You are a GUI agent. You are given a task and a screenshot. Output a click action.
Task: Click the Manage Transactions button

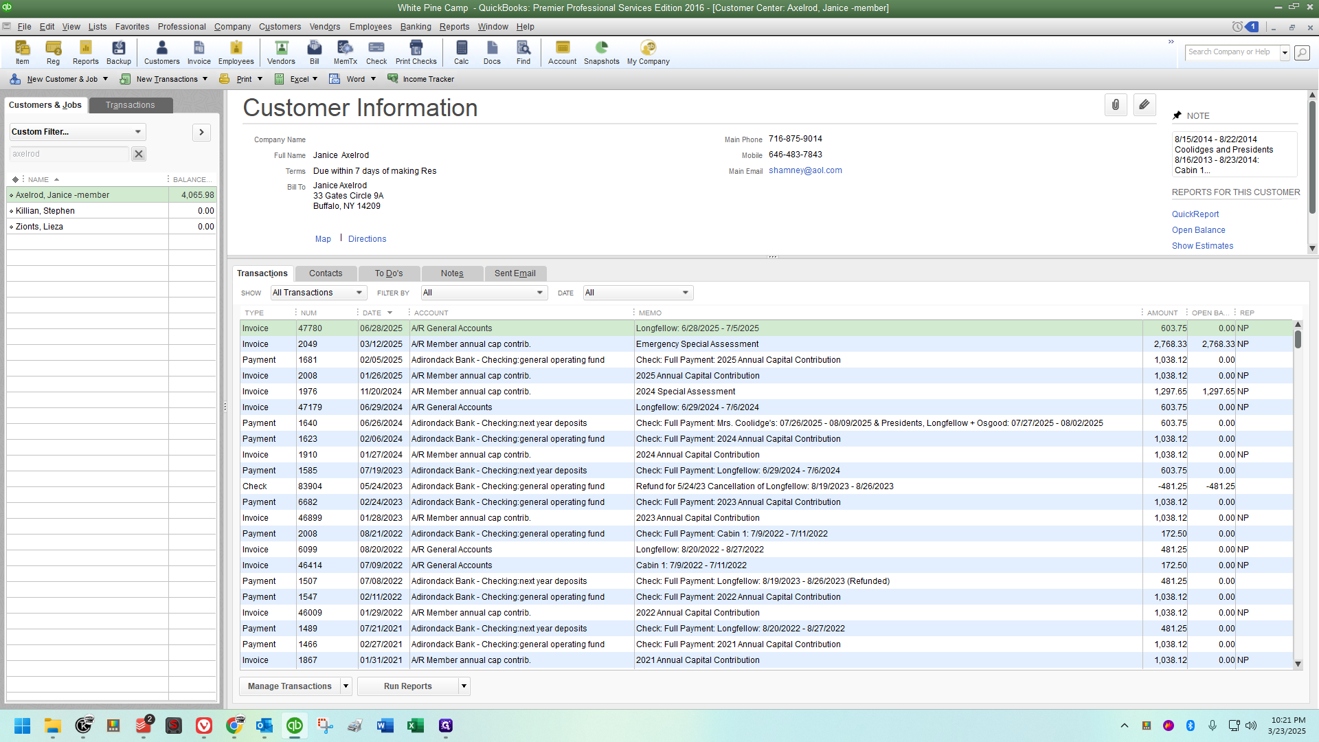click(x=289, y=686)
